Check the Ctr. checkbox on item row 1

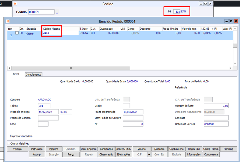point(17,33)
